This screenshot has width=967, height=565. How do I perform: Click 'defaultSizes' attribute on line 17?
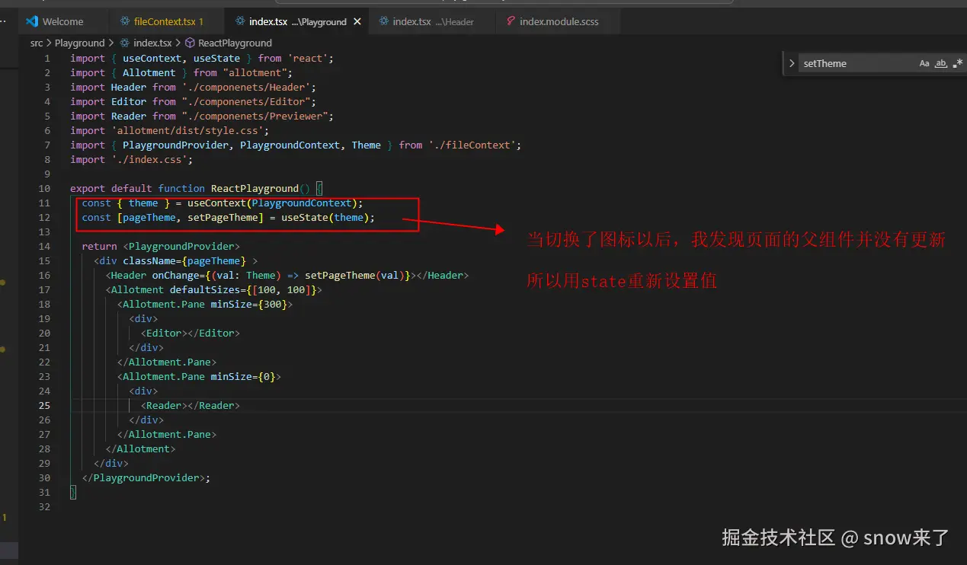pos(205,289)
